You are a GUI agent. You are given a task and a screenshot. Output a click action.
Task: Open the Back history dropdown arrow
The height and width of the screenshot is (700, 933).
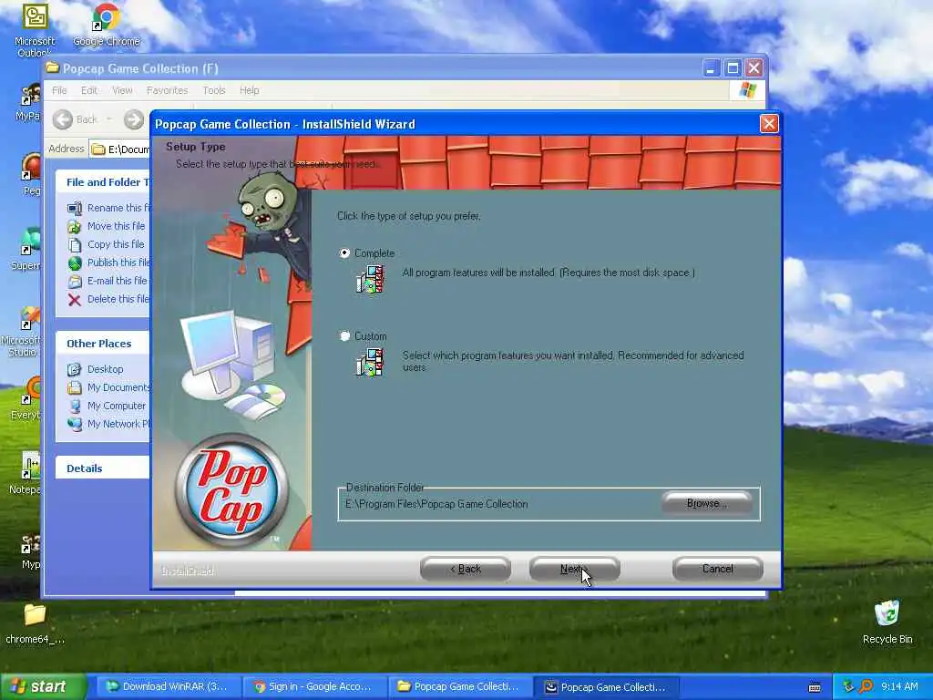click(x=109, y=119)
